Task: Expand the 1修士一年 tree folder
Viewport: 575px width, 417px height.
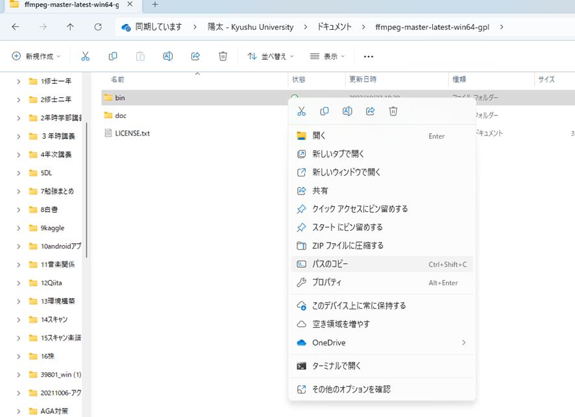Action: tap(18, 81)
